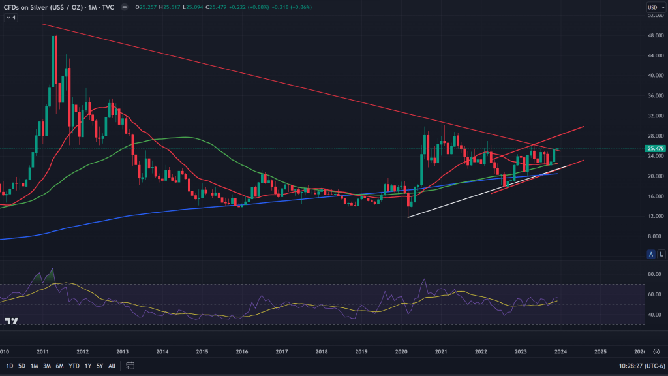Display the All time range
This screenshot has height=376, width=668.
(x=112, y=366)
